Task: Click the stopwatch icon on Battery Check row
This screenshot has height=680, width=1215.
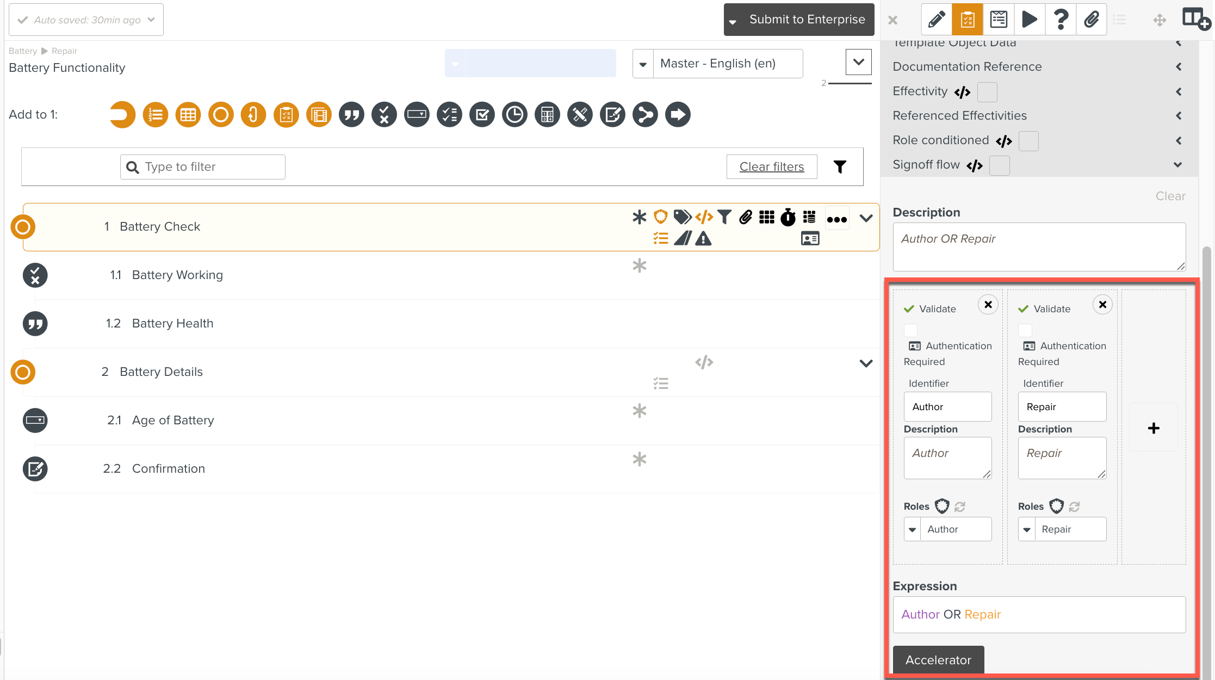Action: (788, 218)
